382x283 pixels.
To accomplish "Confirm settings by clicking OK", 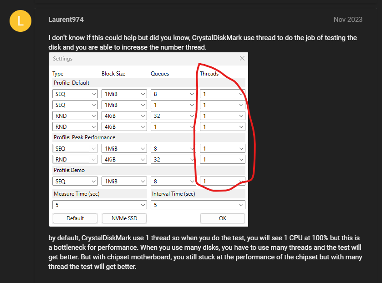I will coord(222,218).
